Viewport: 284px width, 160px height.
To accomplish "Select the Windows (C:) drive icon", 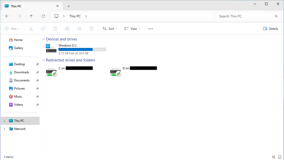I will coord(51,49).
